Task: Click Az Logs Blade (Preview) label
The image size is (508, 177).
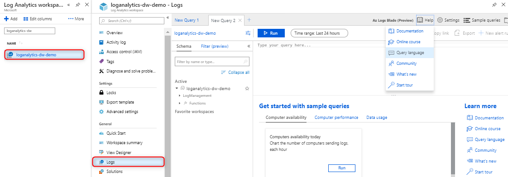Action: pyautogui.click(x=393, y=20)
